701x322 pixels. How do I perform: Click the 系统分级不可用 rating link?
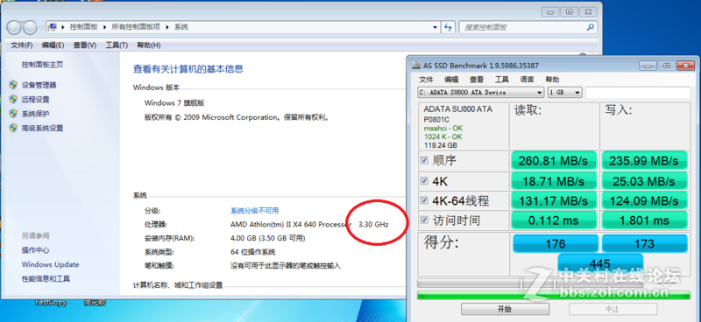[254, 210]
